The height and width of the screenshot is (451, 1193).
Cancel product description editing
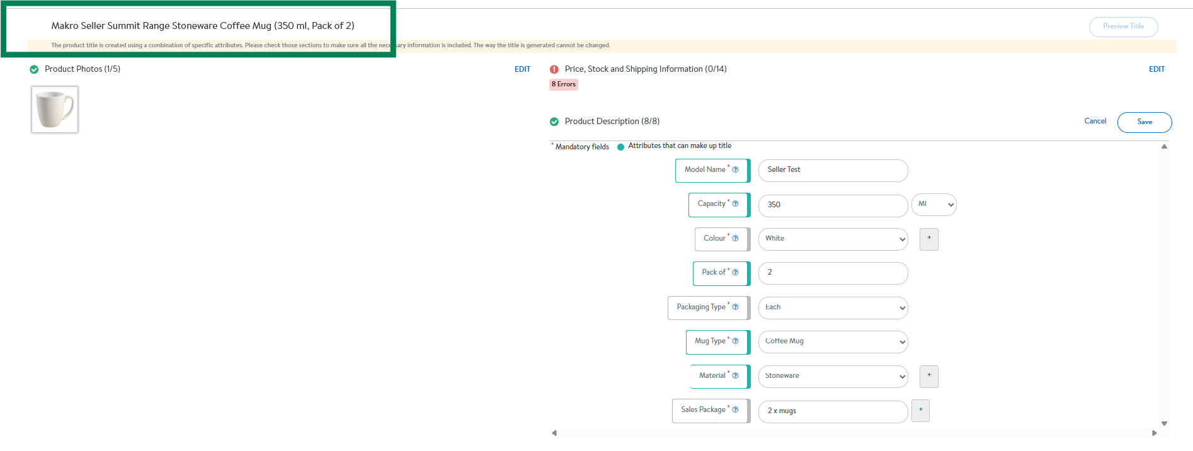click(1095, 121)
